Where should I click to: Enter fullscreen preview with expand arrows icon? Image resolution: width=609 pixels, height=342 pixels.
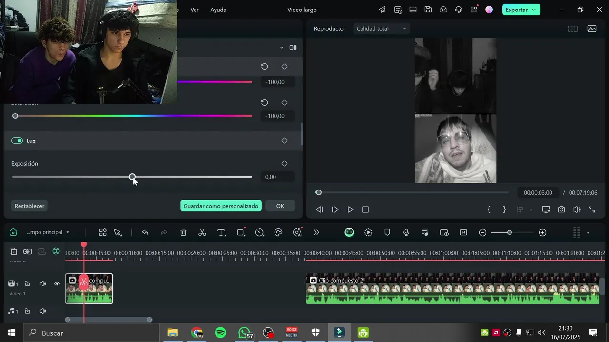pos(592,209)
